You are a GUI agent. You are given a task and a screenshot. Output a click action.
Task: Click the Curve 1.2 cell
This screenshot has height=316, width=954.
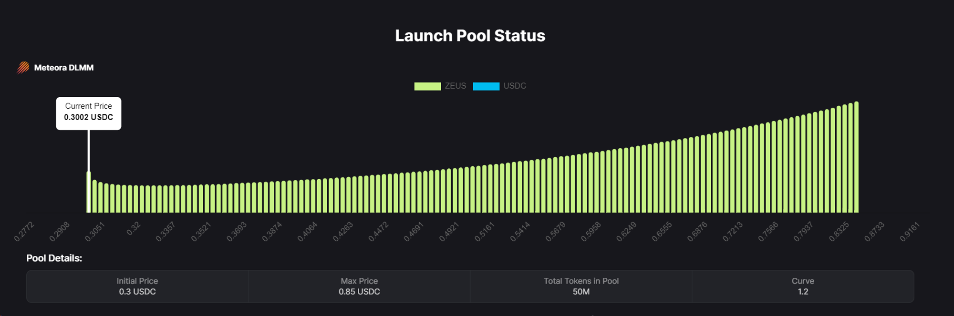(803, 286)
